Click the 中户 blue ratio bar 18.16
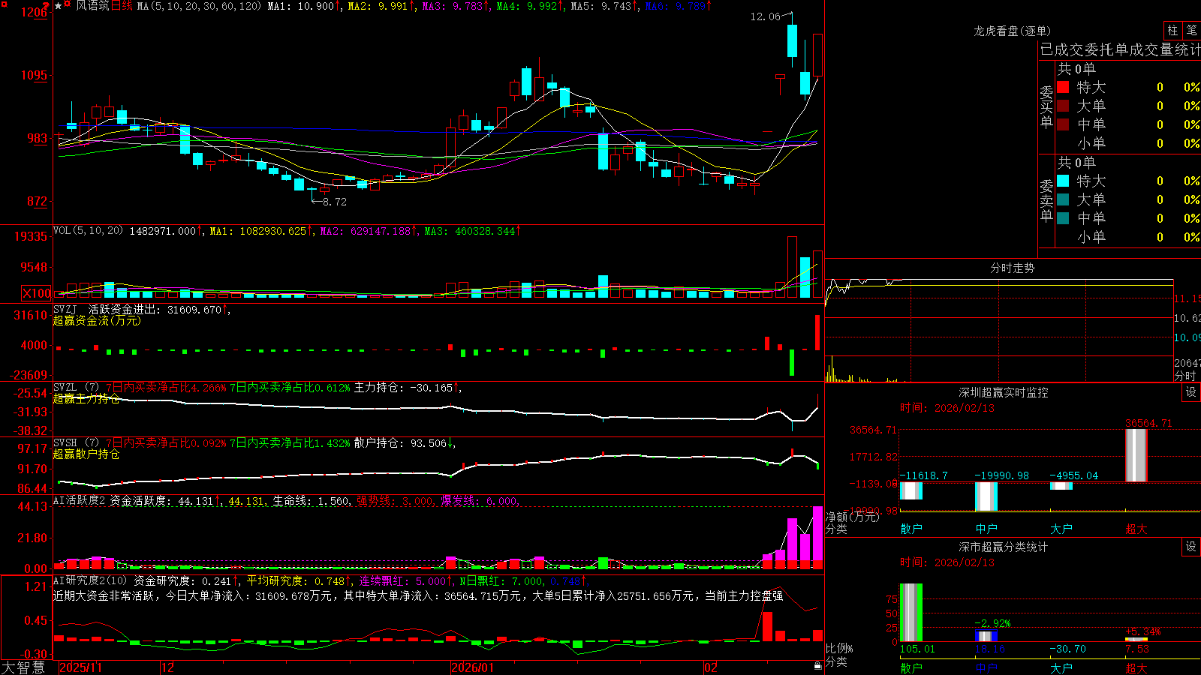 click(986, 637)
